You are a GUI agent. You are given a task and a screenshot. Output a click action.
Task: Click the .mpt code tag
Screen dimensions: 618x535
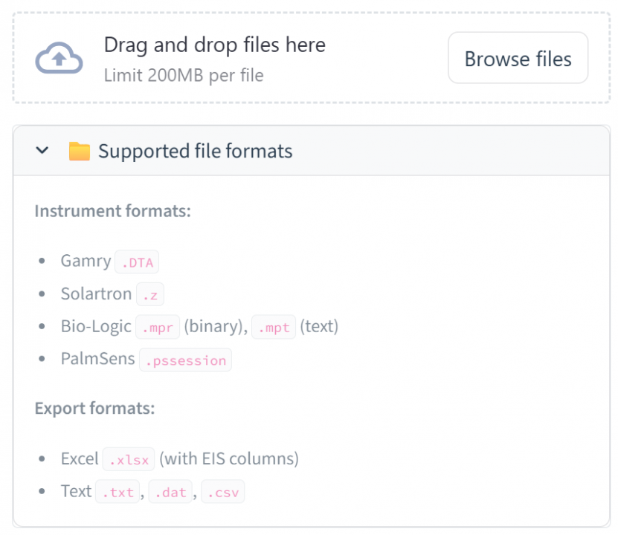[274, 327]
